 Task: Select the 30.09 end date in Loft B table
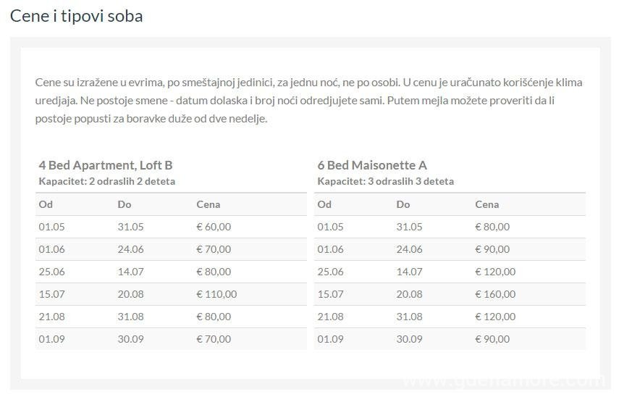130,339
